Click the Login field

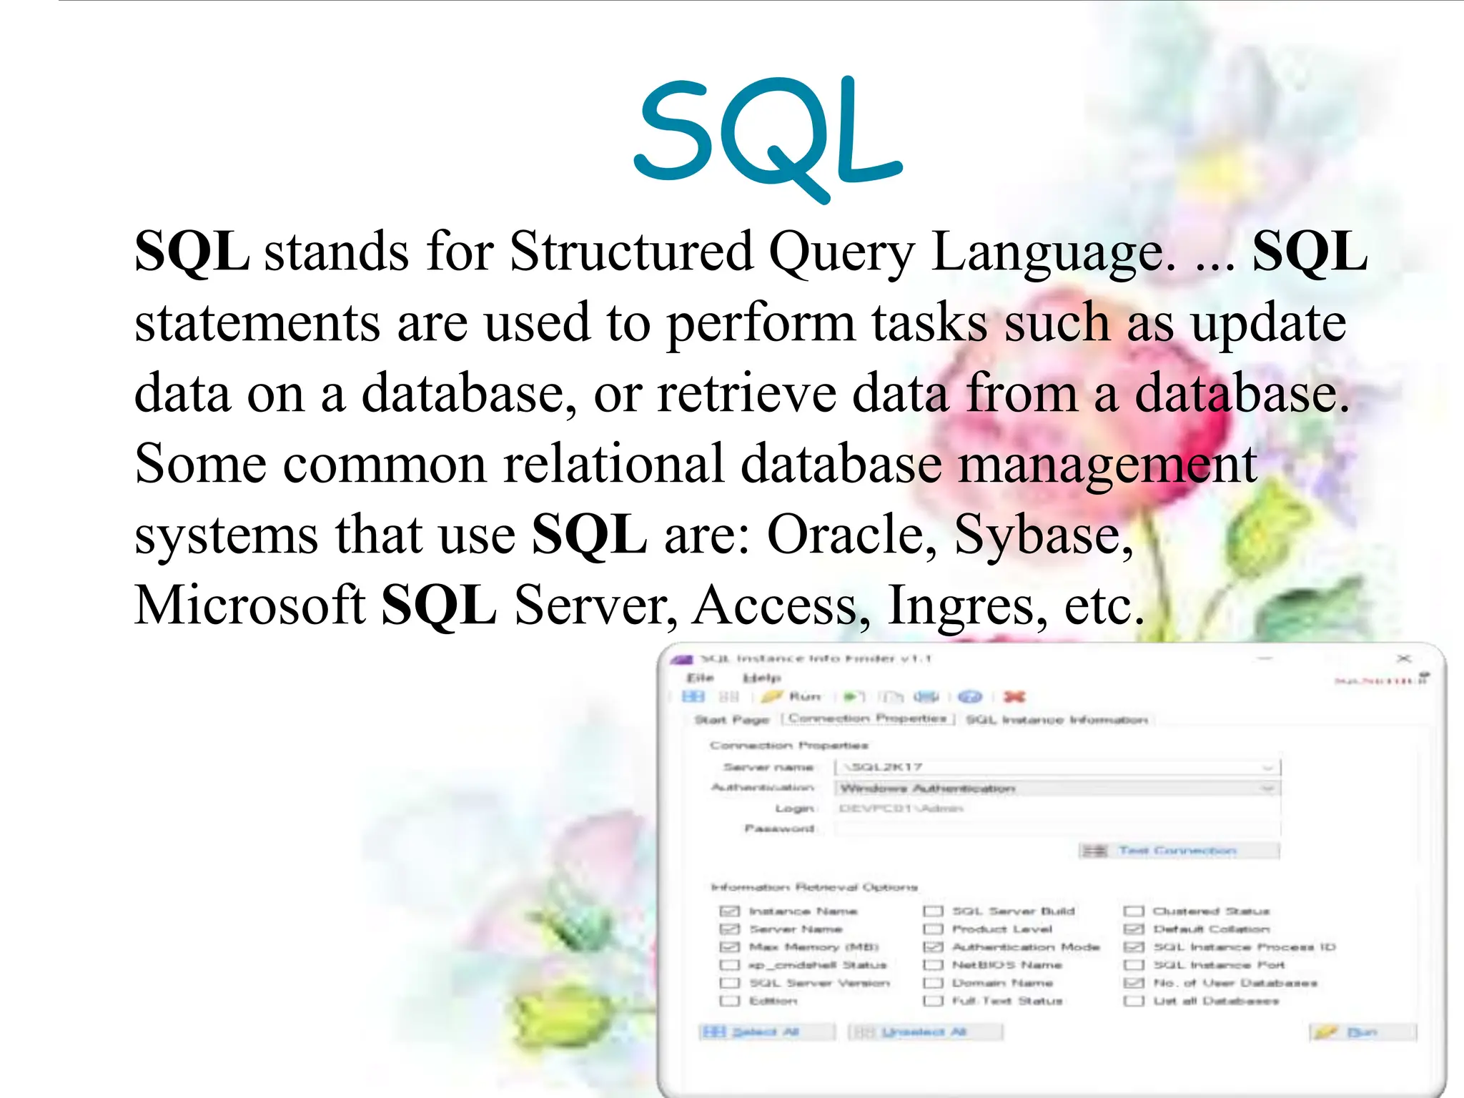click(1057, 808)
